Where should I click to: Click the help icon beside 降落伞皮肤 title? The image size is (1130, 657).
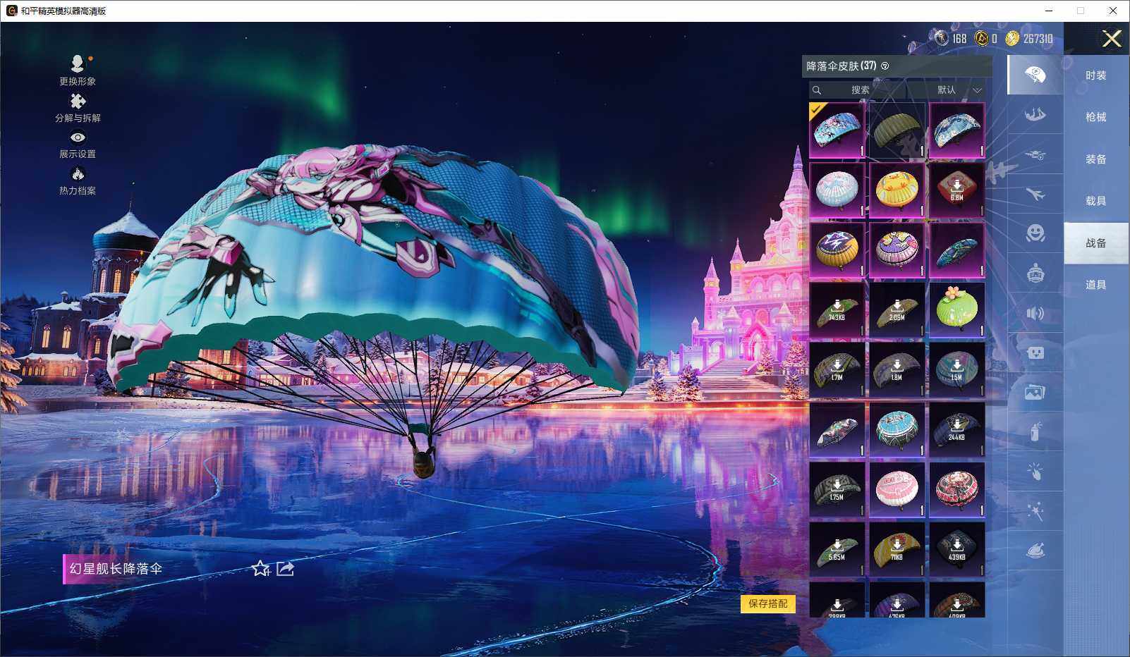tap(885, 66)
